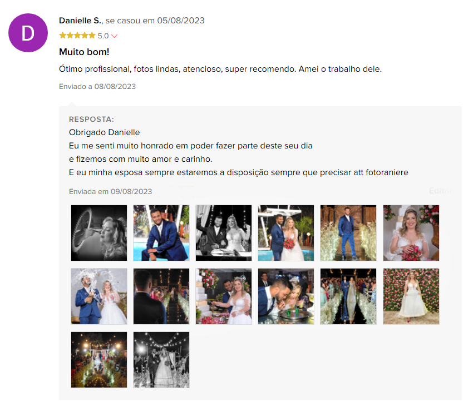473x417 pixels.
Task: Click the Editar option on the response
Action: 440,190
